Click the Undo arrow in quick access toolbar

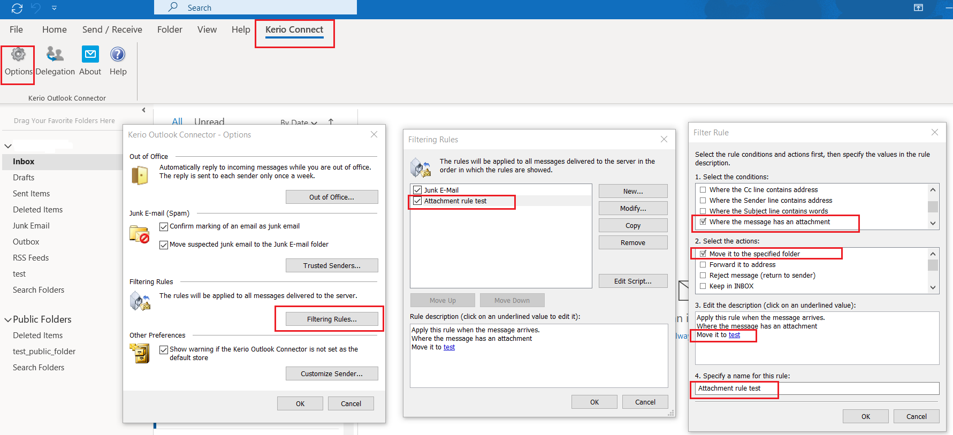[x=36, y=8]
